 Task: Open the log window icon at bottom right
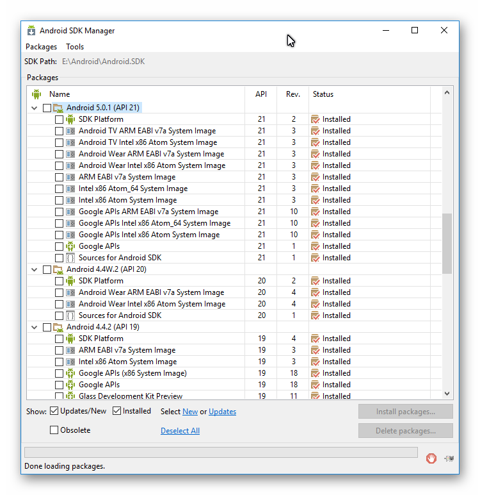(x=449, y=458)
